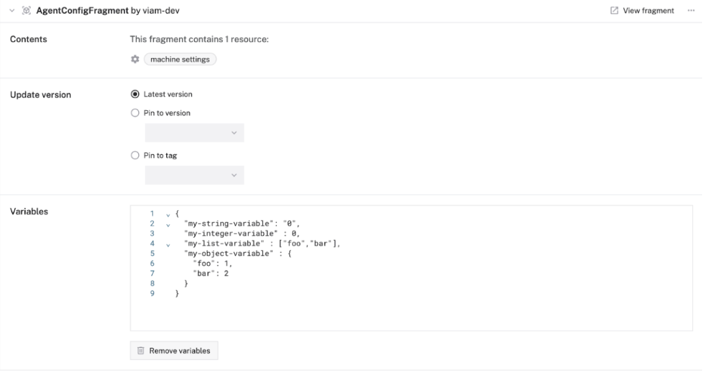
Task: Click the machine settings resource chip
Action: click(180, 60)
